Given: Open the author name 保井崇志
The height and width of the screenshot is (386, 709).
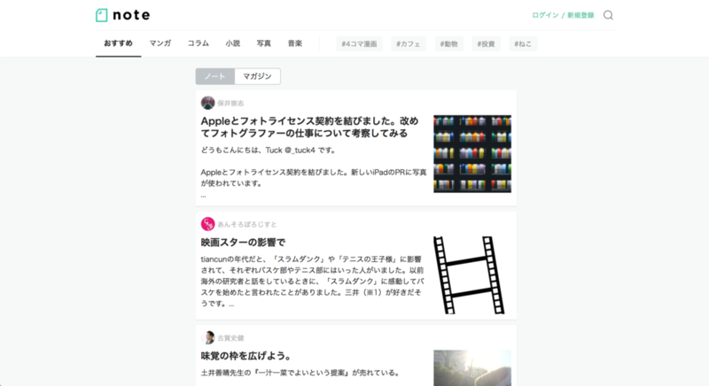Looking at the screenshot, I should pos(230,104).
